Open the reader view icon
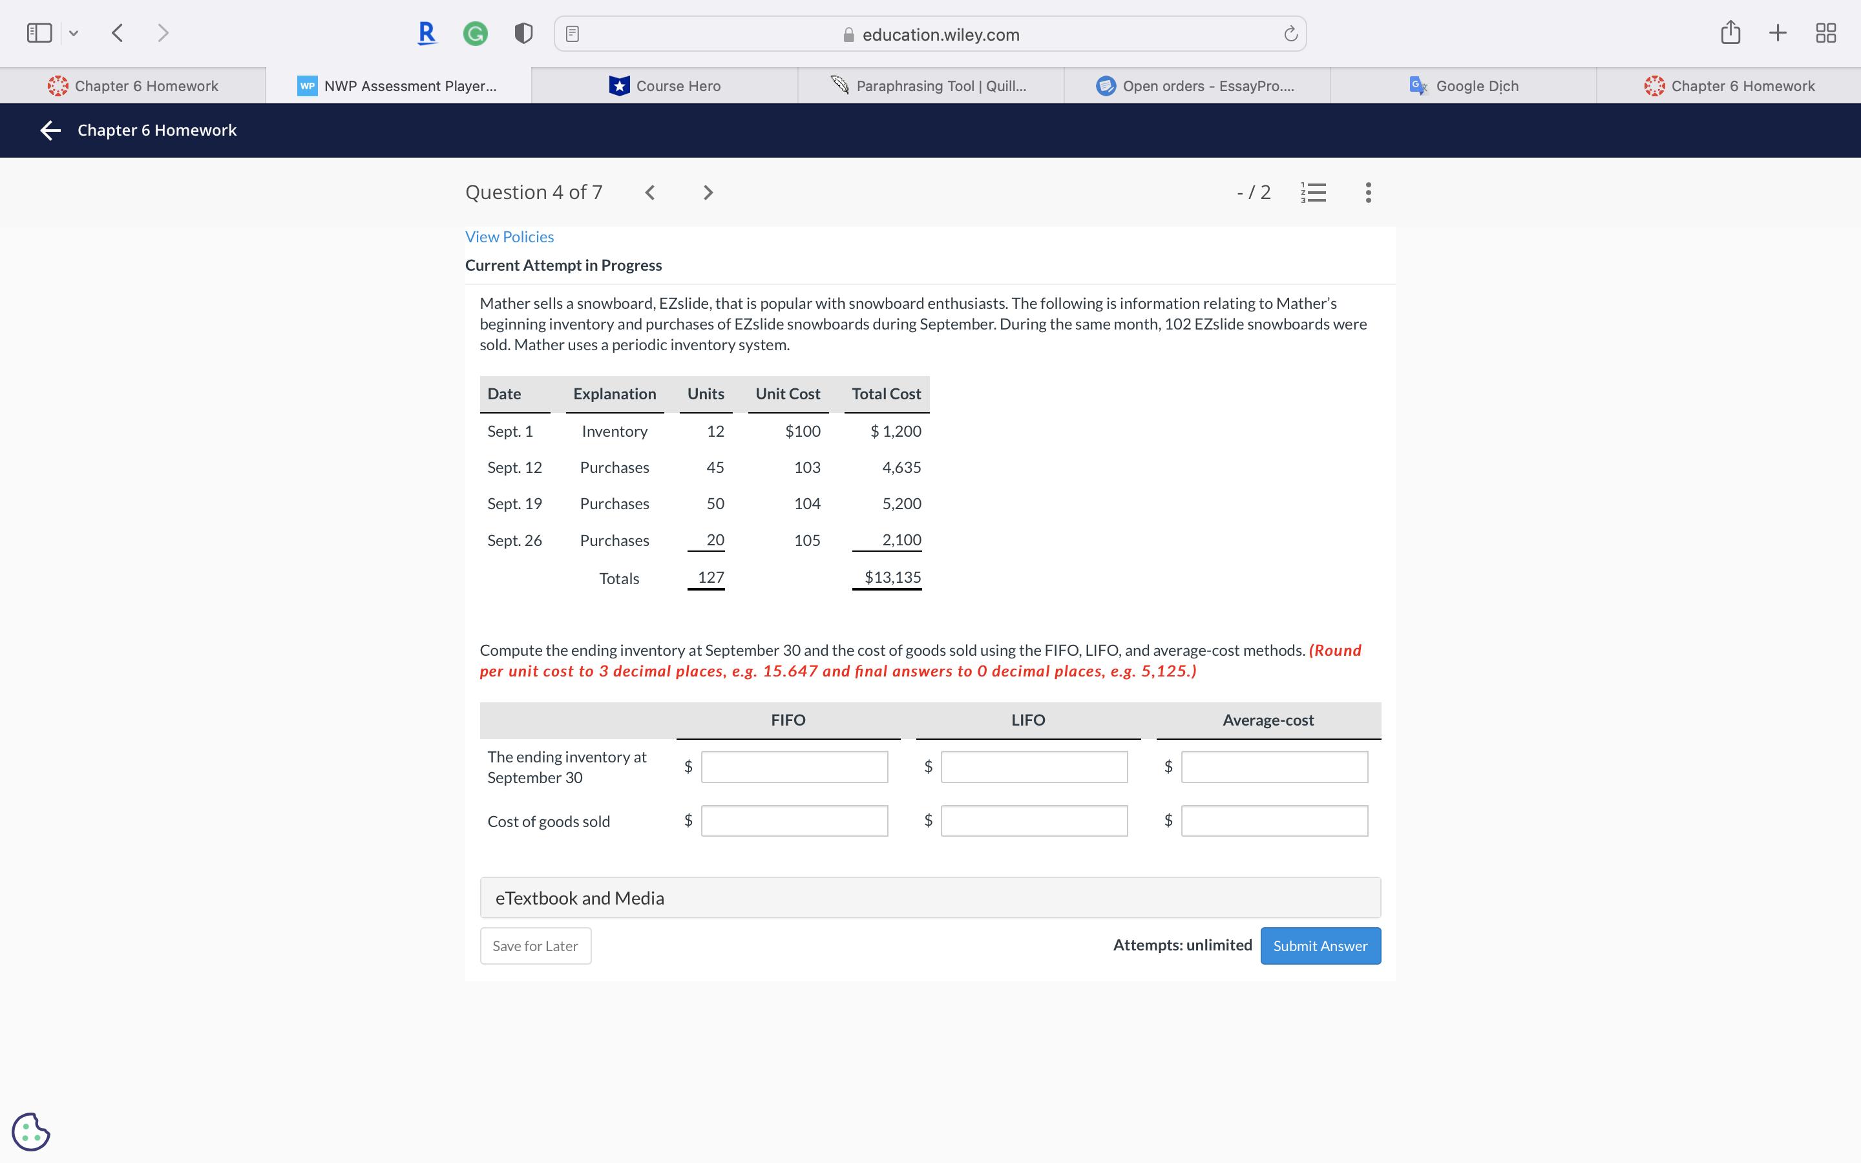Screen dimensions: 1861x1163 click(x=572, y=34)
